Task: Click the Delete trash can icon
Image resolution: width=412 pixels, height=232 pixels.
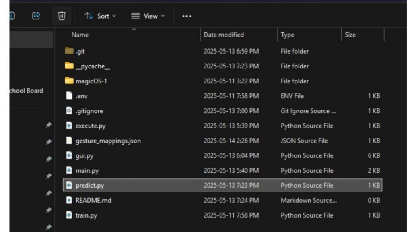Action: pyautogui.click(x=62, y=16)
